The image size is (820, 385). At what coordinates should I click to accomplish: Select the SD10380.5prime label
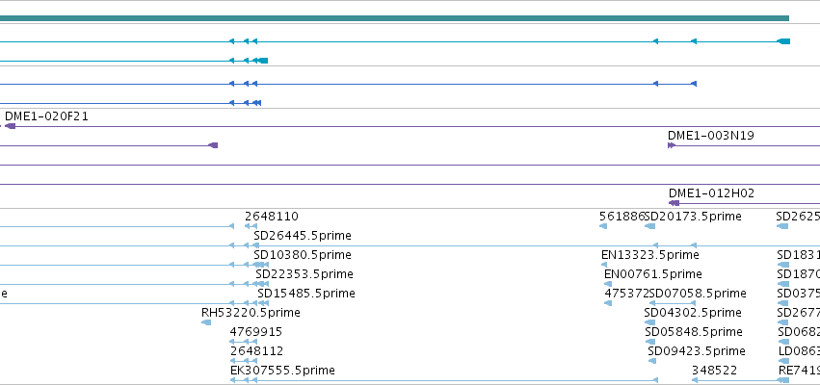[303, 255]
